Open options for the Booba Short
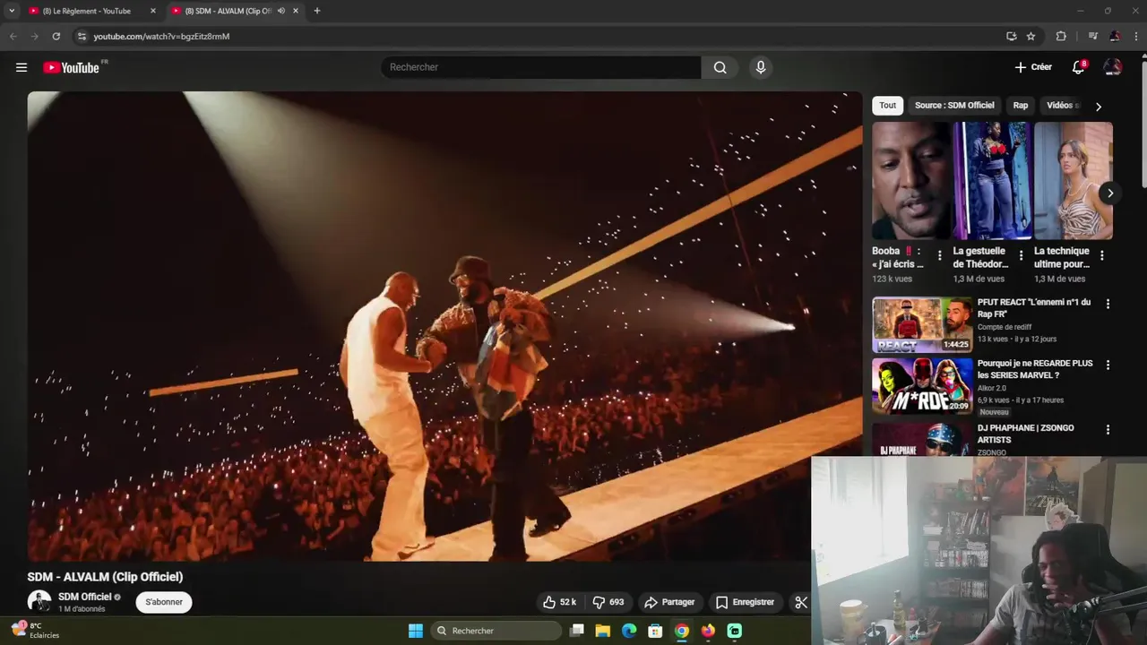 (x=939, y=256)
